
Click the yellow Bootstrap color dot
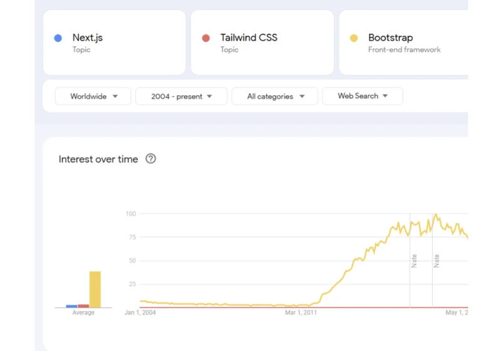pyautogui.click(x=354, y=38)
